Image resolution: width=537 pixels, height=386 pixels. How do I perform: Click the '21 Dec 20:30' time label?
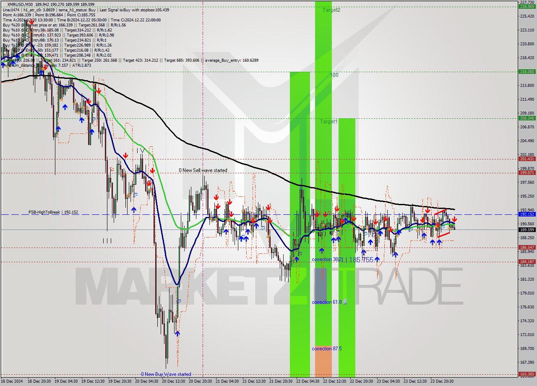[x=281, y=381]
